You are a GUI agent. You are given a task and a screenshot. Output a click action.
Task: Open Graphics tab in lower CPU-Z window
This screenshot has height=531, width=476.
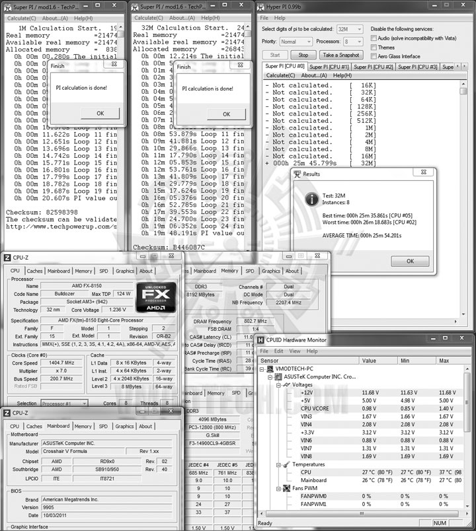coord(124,427)
